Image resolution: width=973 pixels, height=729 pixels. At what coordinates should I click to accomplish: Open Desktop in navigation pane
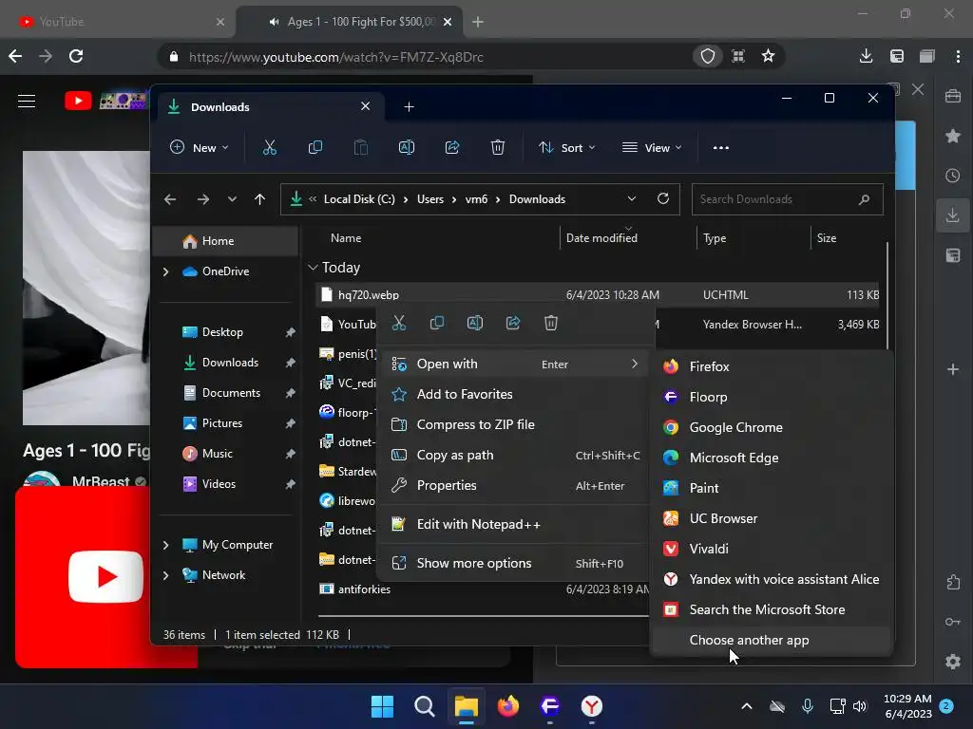[221, 331]
